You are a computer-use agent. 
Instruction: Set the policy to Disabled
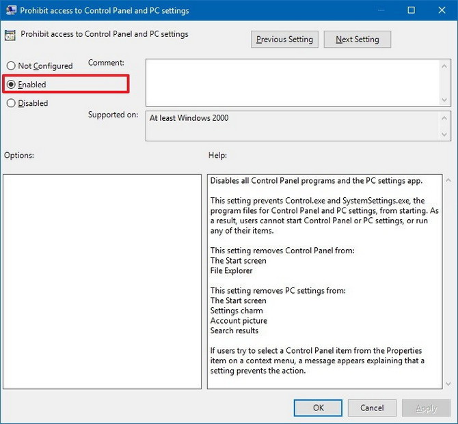[x=11, y=104]
